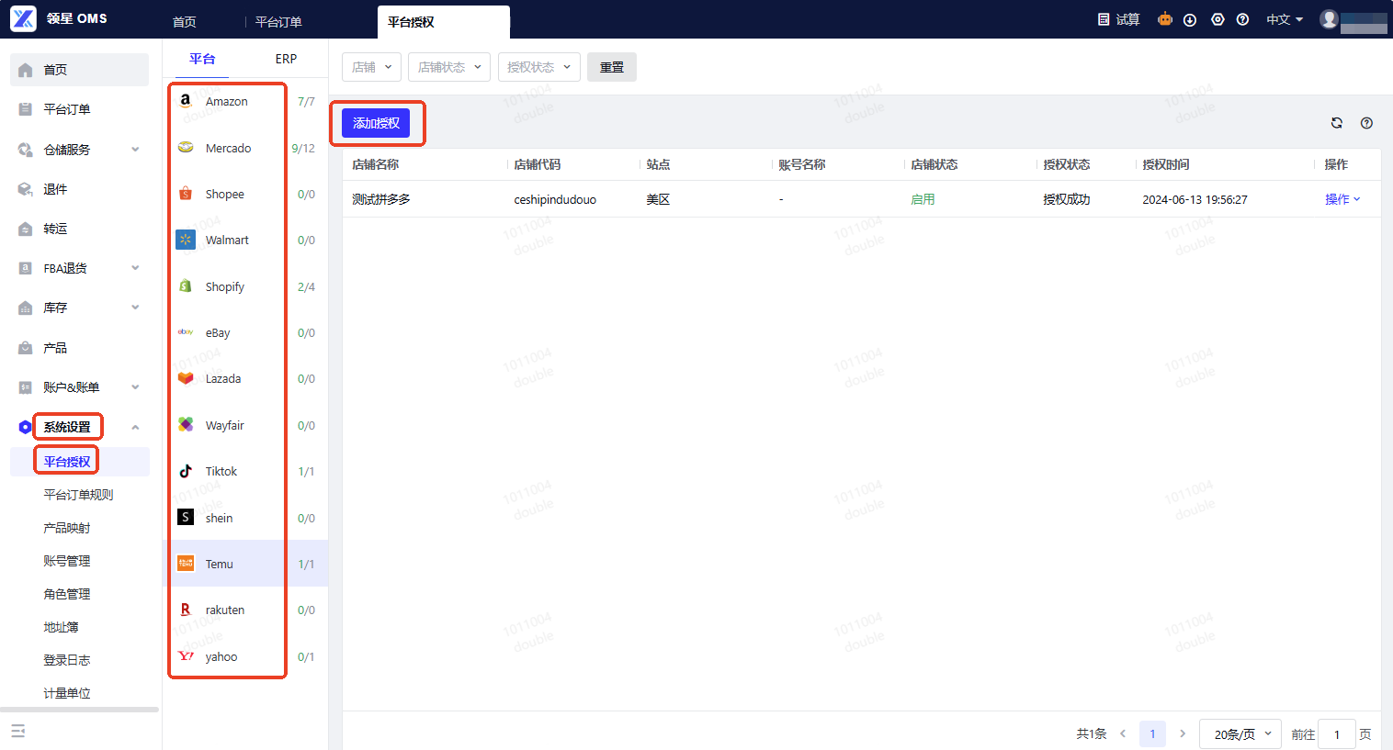The height and width of the screenshot is (750, 1393).
Task: Click the 首页 house icon in sidebar
Action: coord(26,70)
